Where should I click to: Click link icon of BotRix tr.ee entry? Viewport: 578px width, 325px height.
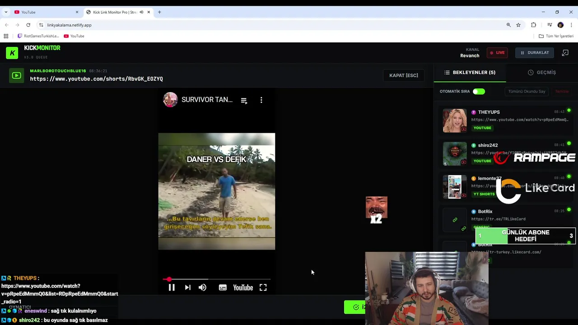[x=455, y=220]
